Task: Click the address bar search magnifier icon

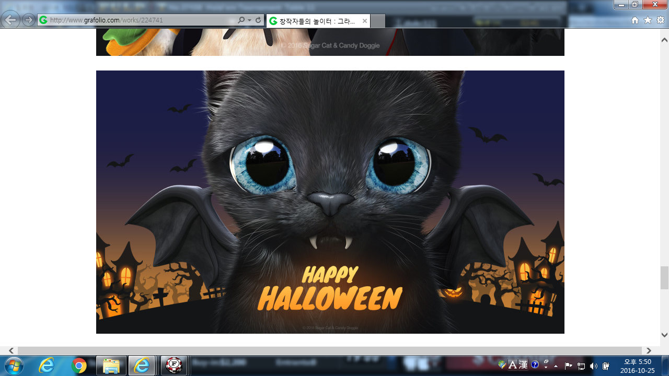Action: point(241,20)
